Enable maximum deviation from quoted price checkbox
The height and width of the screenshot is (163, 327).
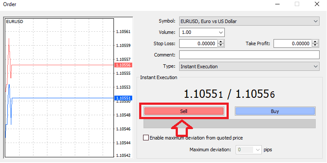coord(146,138)
